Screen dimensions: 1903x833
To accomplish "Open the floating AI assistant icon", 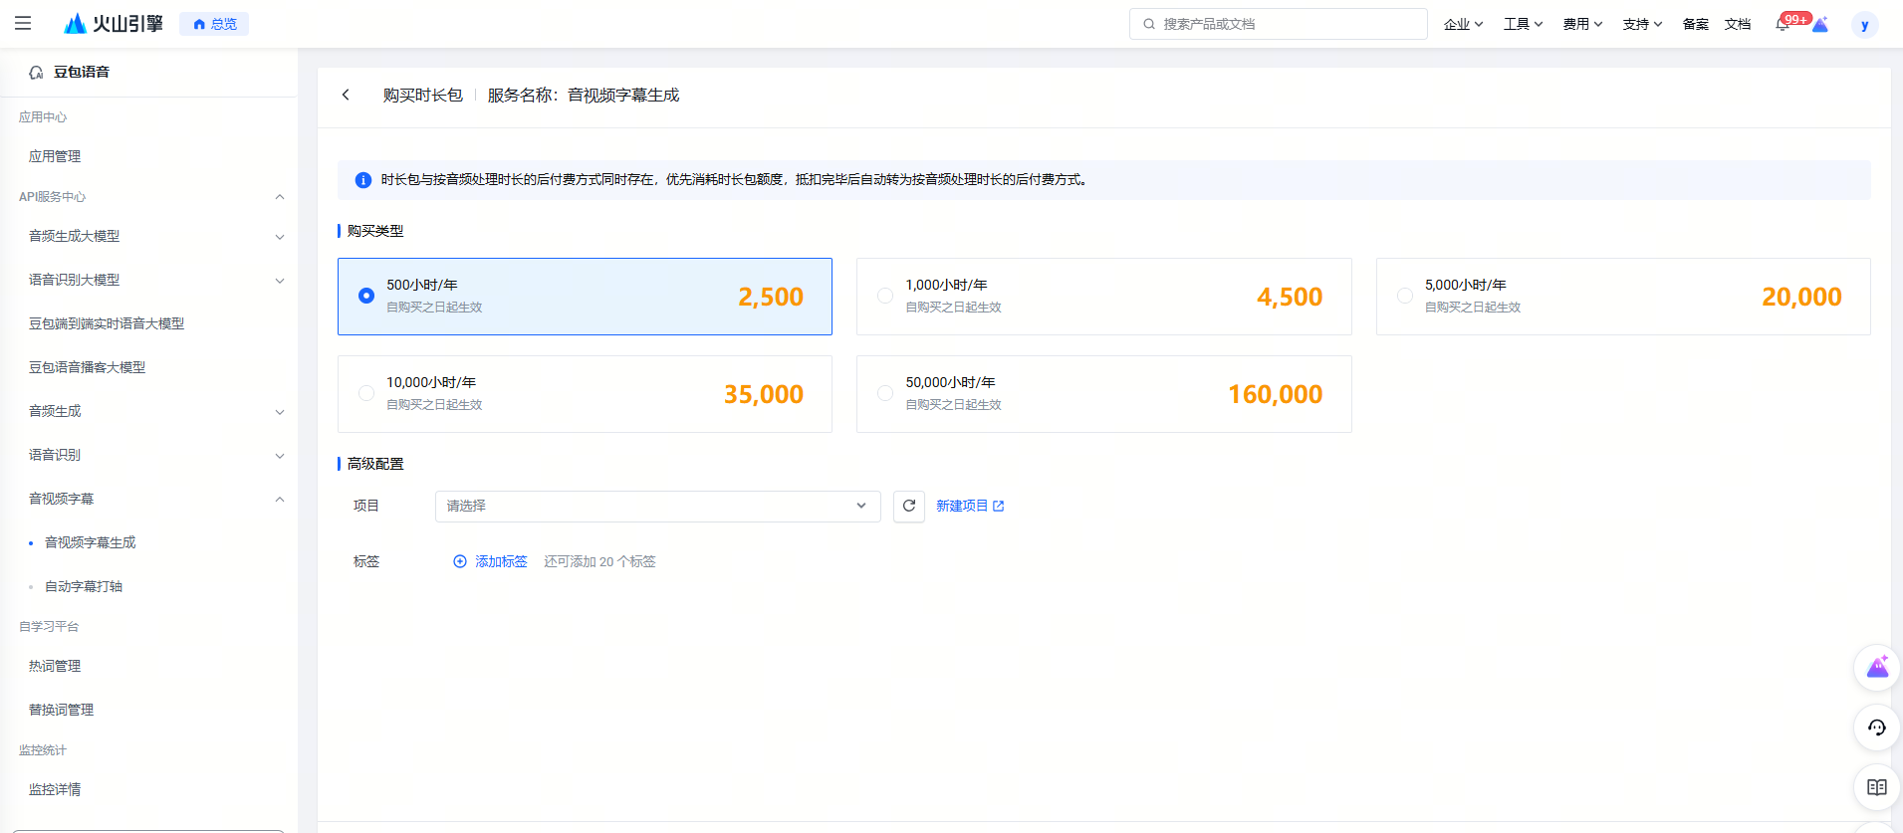I will (1876, 667).
